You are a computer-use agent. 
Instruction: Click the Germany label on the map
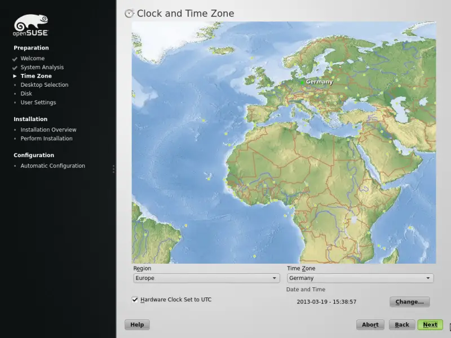pyautogui.click(x=319, y=82)
